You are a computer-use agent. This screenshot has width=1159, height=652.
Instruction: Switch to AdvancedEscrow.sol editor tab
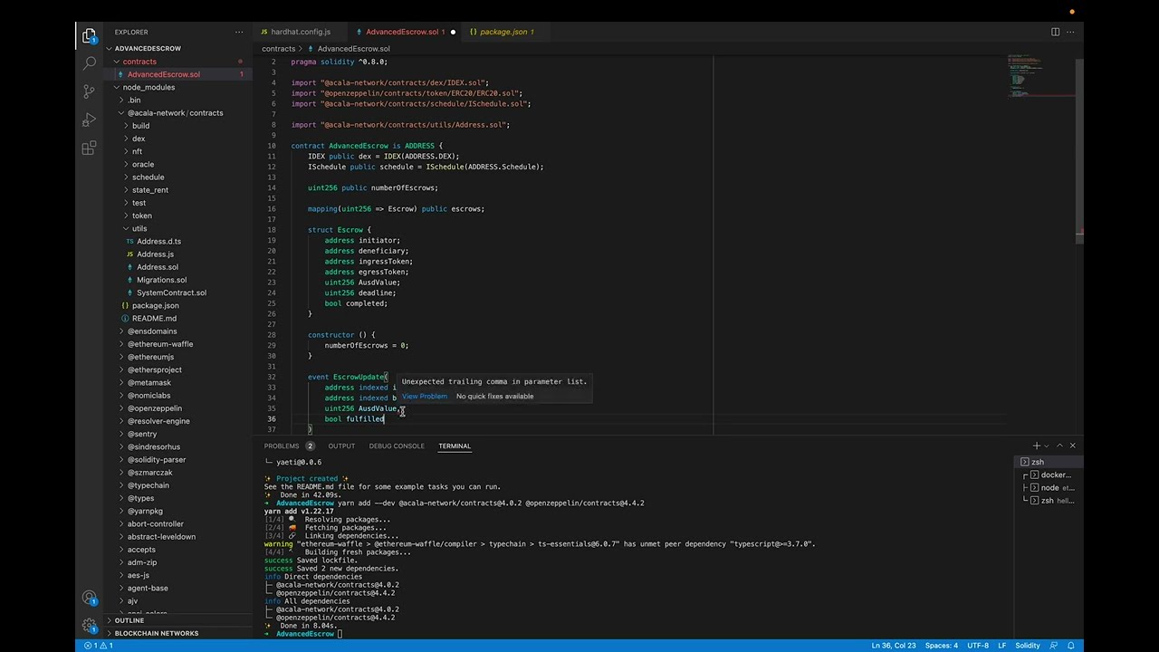(x=402, y=32)
